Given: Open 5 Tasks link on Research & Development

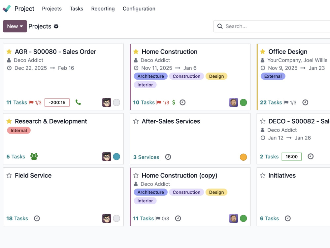Looking at the screenshot, I should [16, 157].
